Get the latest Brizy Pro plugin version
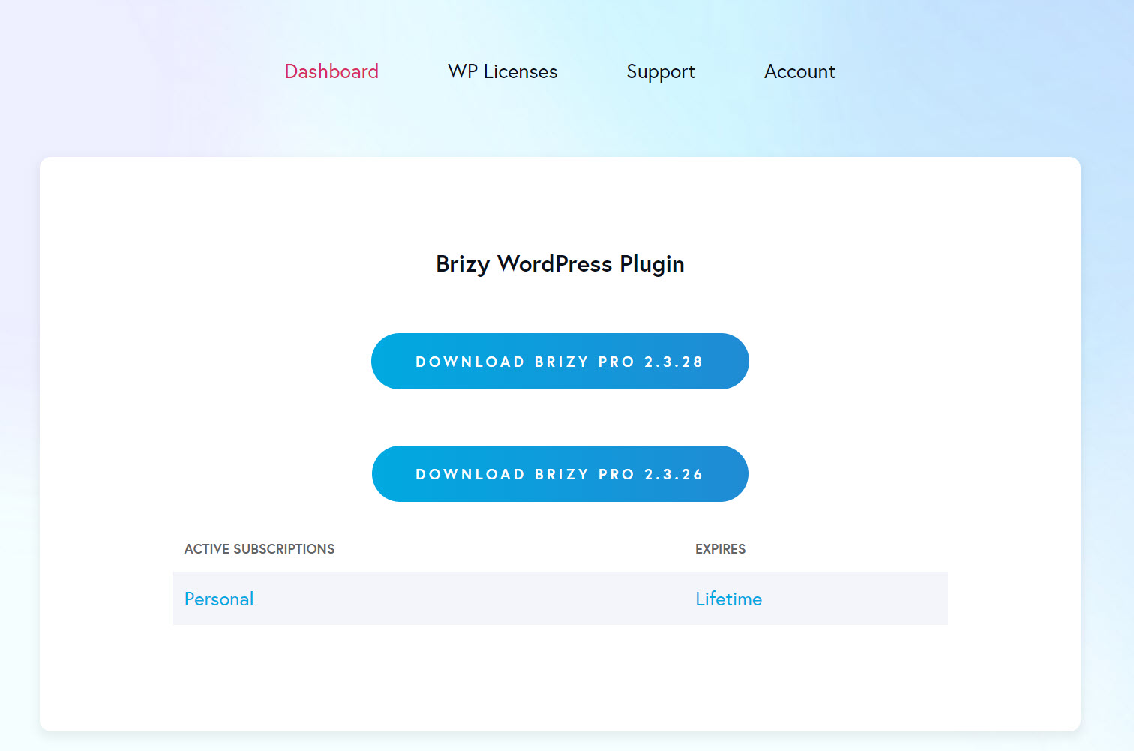 [559, 361]
